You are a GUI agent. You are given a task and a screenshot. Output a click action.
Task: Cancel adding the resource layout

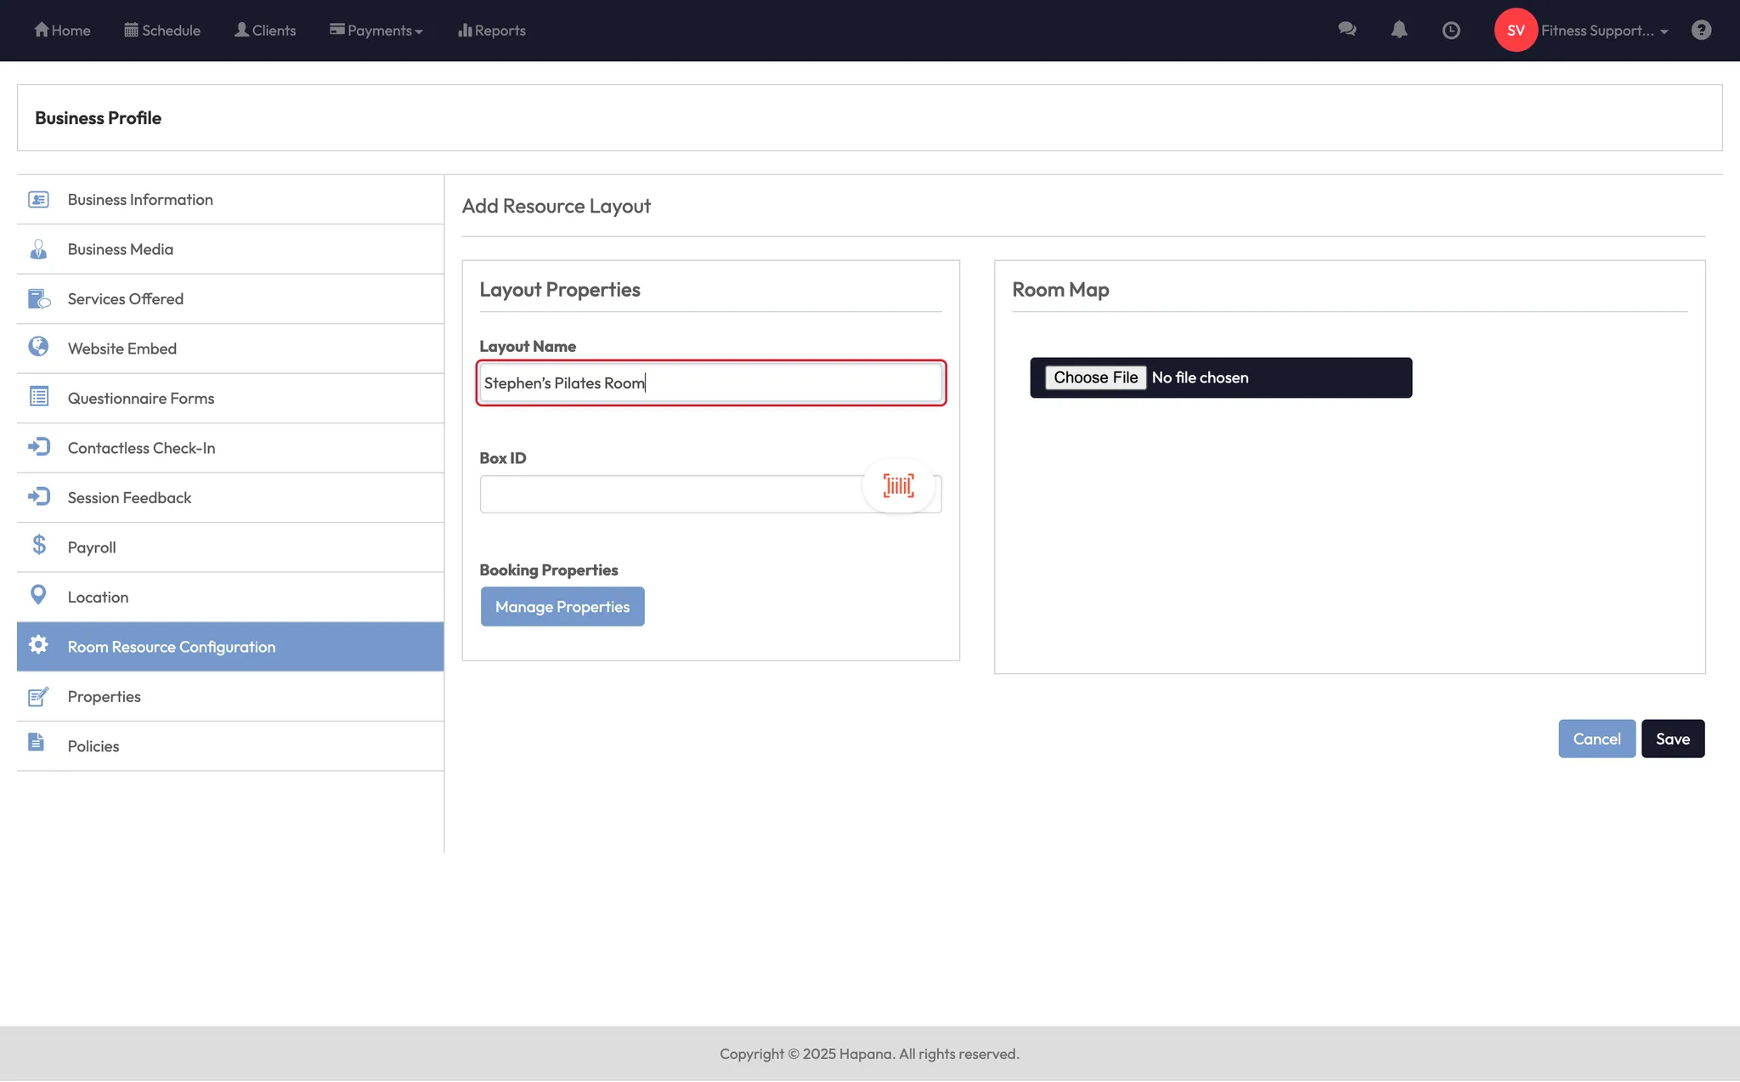[1596, 739]
